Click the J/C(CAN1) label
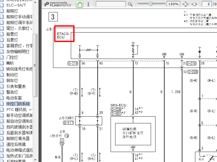 [x=67, y=118]
